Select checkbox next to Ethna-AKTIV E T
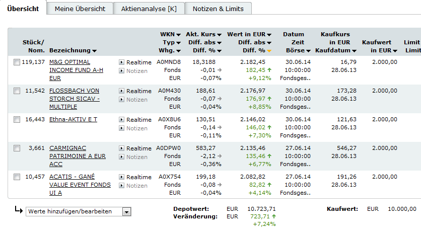The height and width of the screenshot is (235, 421). tap(17, 120)
